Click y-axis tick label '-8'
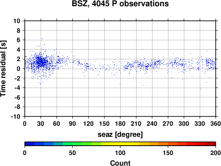221x166 pixels. click(x=17, y=107)
